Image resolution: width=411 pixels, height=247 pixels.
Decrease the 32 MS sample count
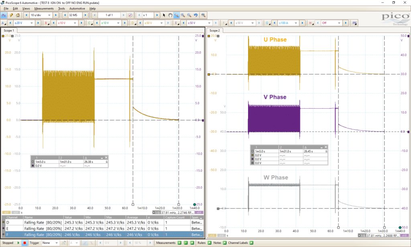[65, 15]
